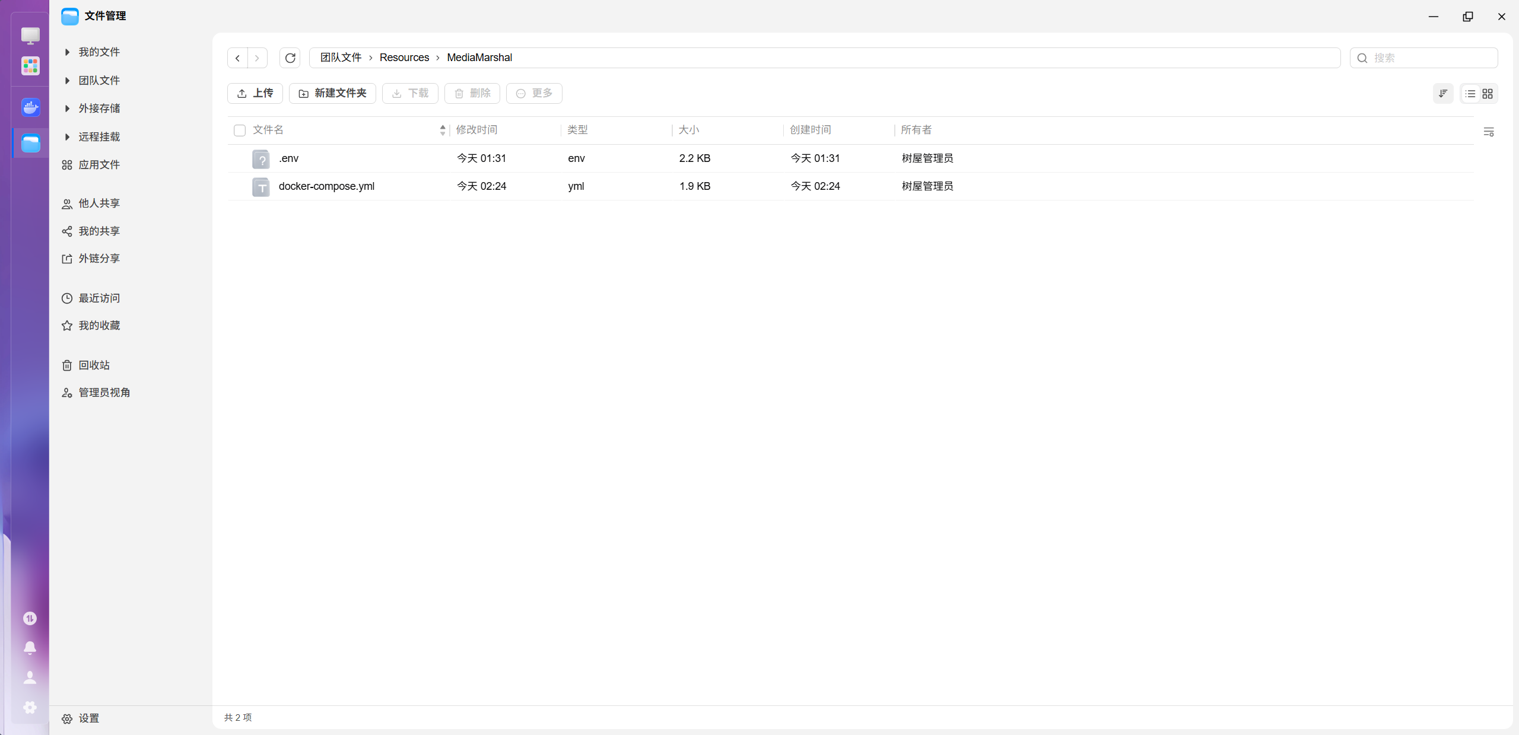Click the magnifier icon in search box
Image resolution: width=1519 pixels, height=735 pixels.
pos(1362,58)
